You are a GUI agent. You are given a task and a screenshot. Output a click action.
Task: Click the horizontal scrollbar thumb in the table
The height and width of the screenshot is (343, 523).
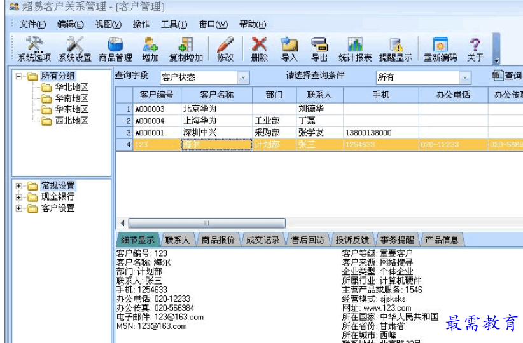[x=207, y=223]
